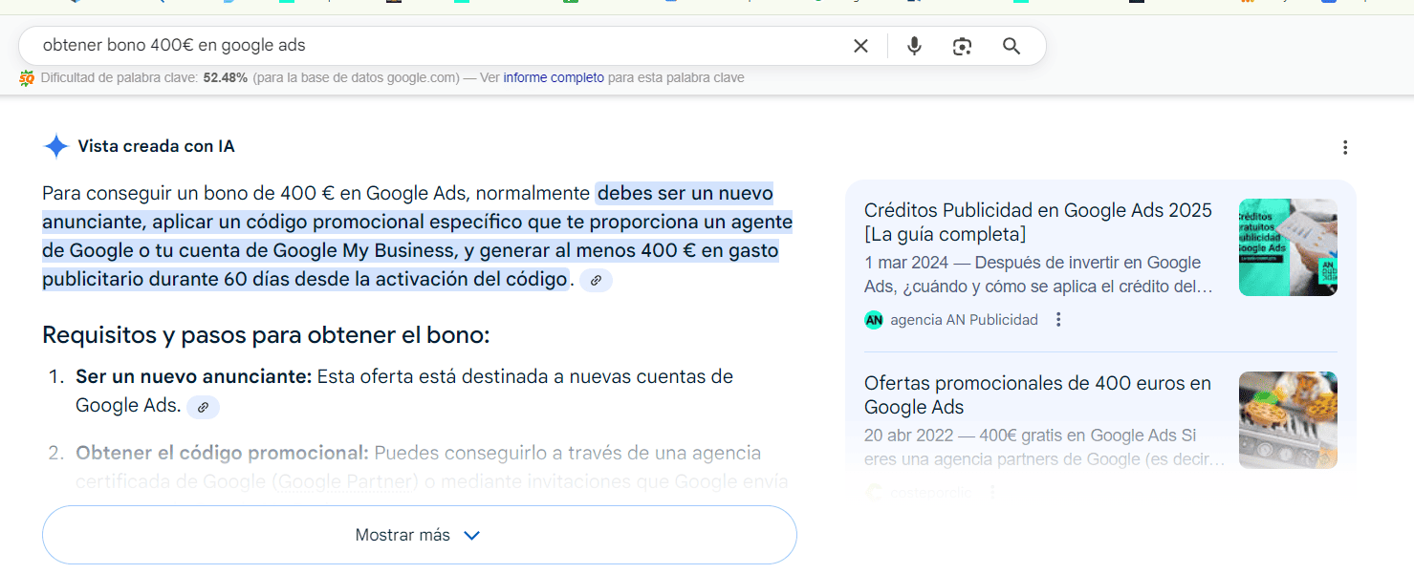Image resolution: width=1414 pixels, height=574 pixels.
Task: Click the AN favicon of agencia AN Publicidad
Action: point(874,320)
